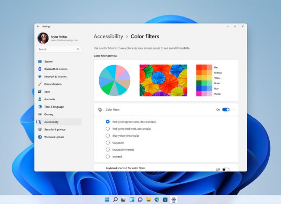
Task: Click the Yellow swatch label text
Action: pyautogui.click(x=217, y=78)
